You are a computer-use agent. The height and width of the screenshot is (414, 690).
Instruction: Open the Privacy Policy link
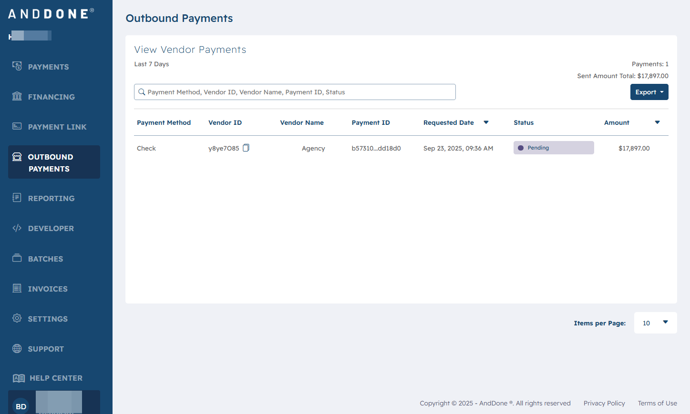click(604, 403)
